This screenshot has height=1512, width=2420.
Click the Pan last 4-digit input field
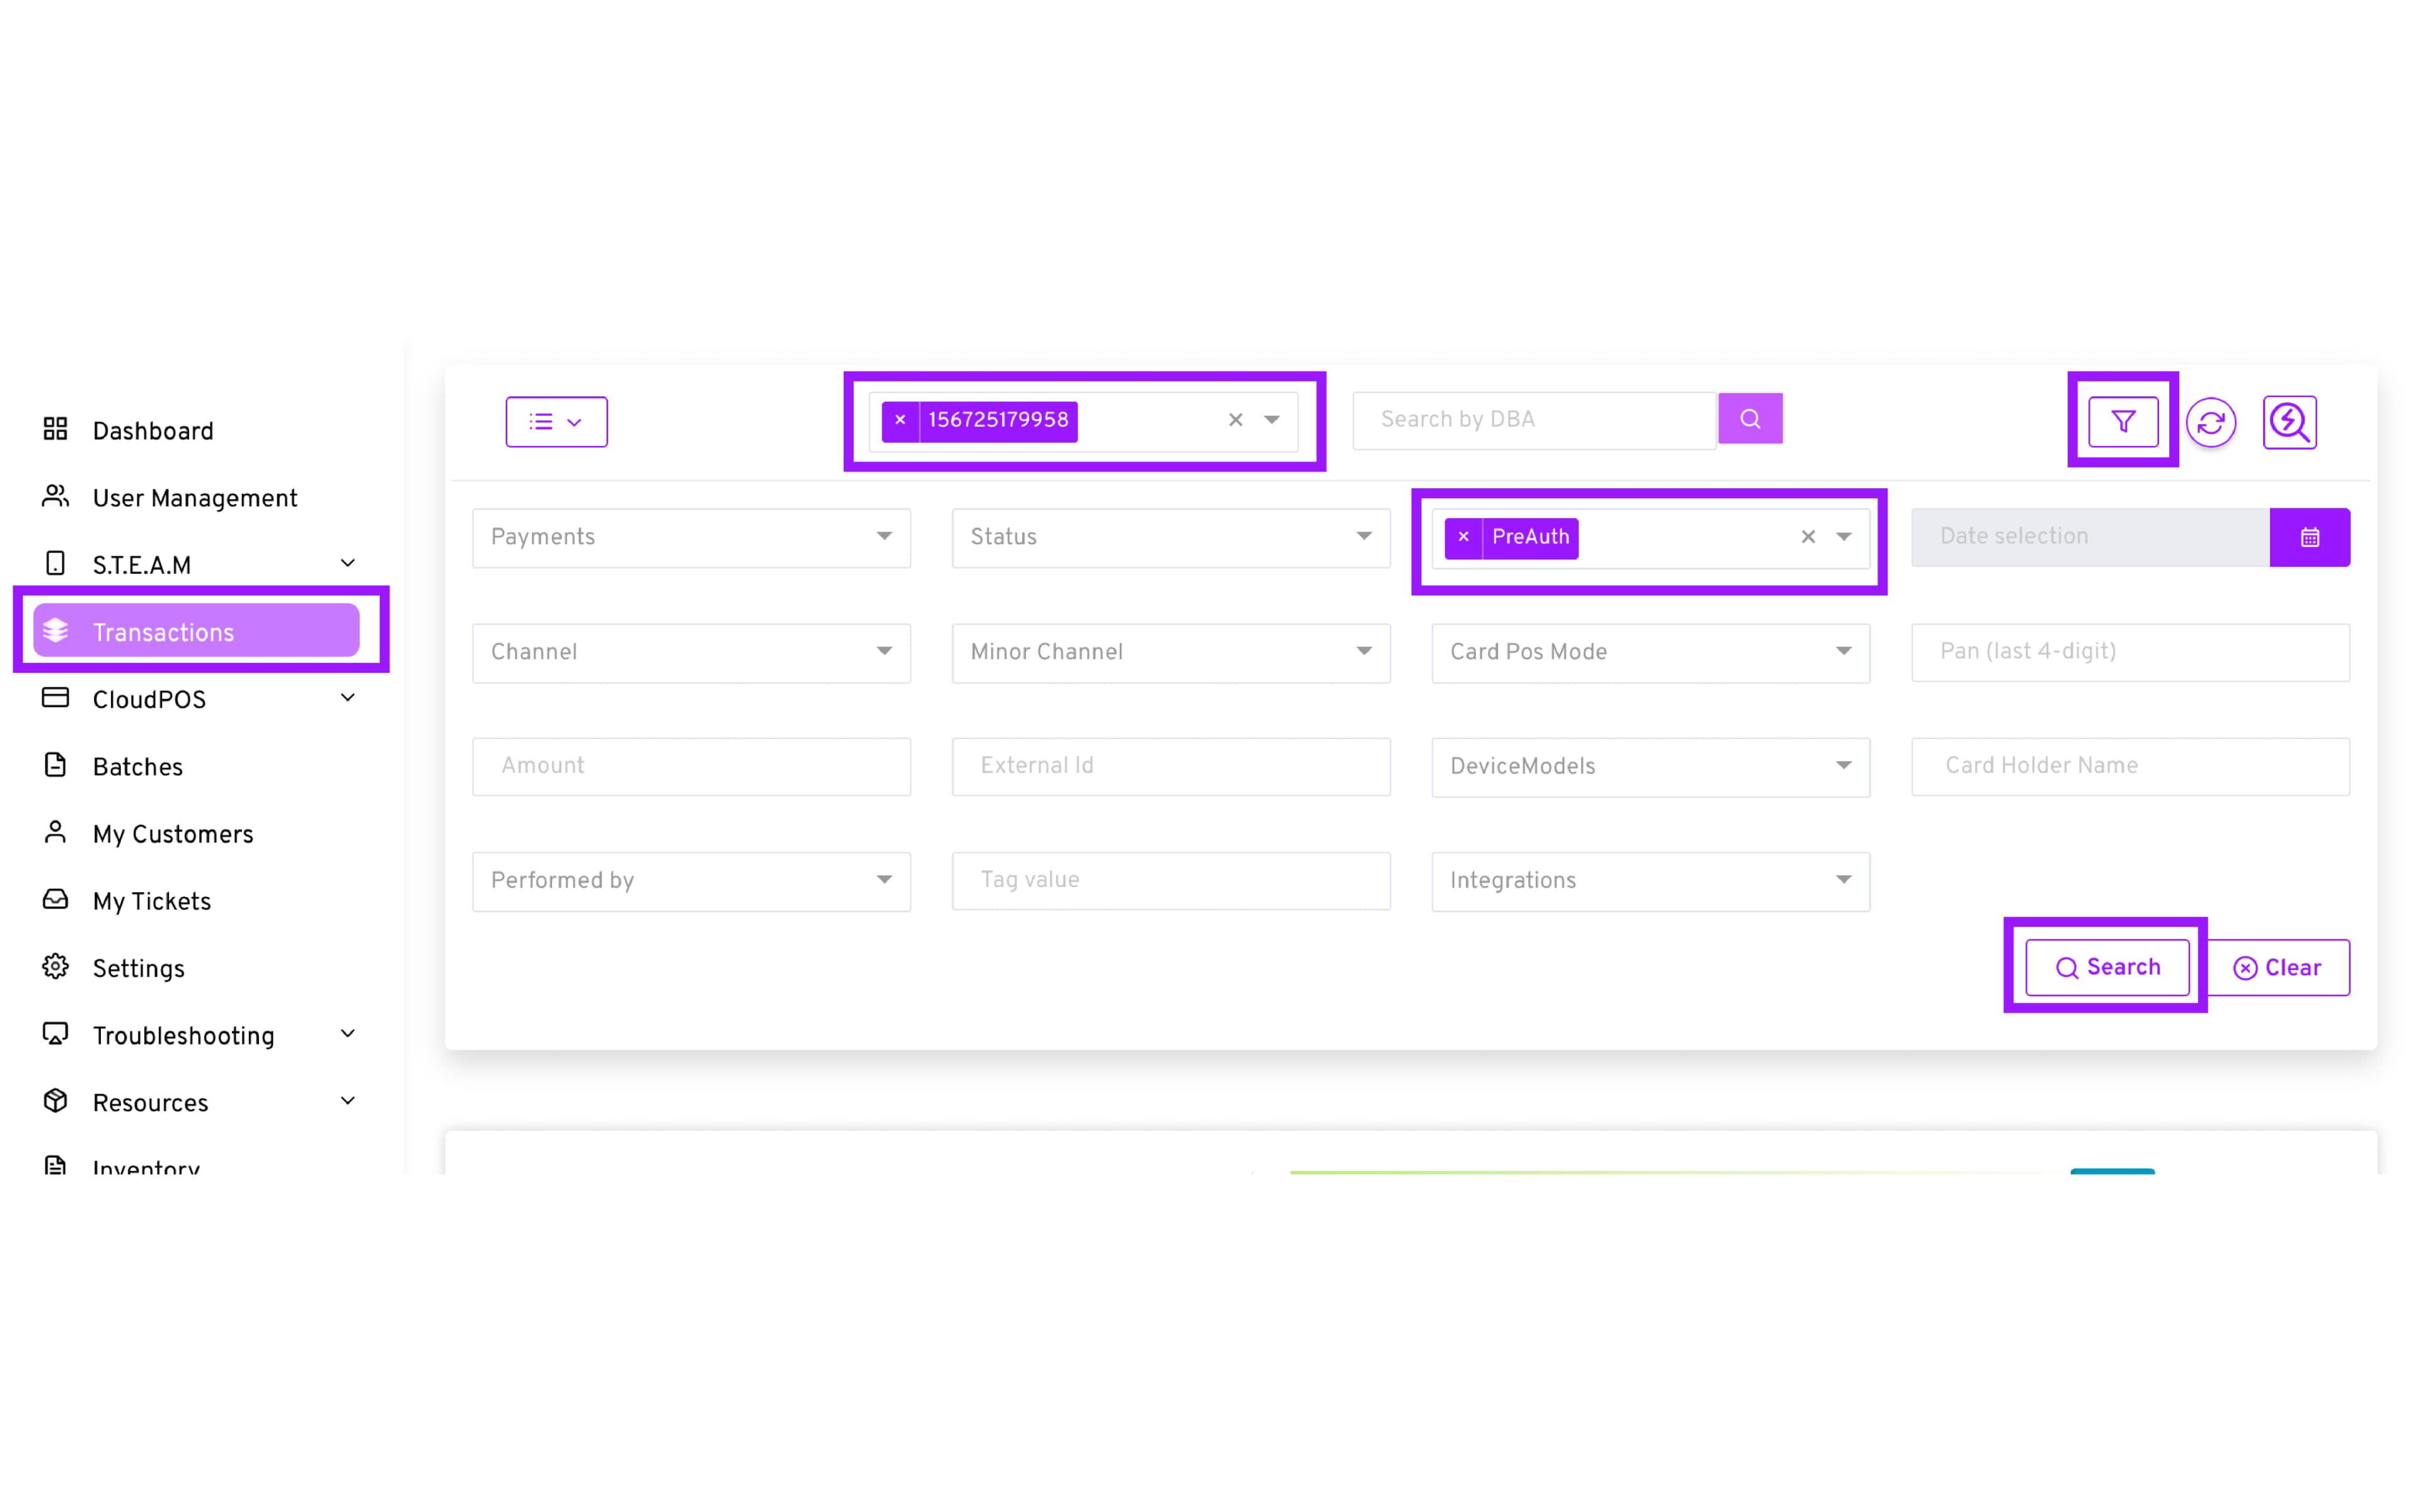click(x=2129, y=652)
